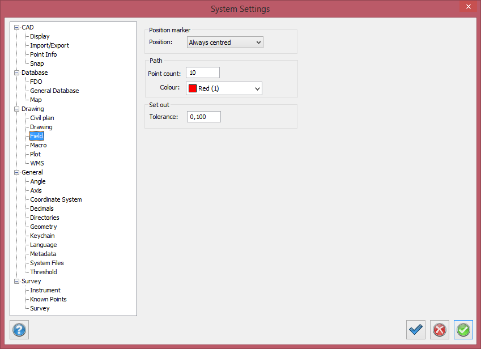The image size is (481, 349).
Task: Click the Tolerance input field
Action: tap(203, 117)
